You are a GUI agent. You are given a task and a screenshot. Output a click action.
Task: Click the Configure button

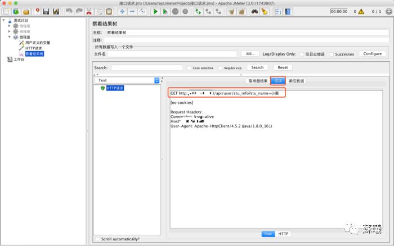[x=373, y=54]
